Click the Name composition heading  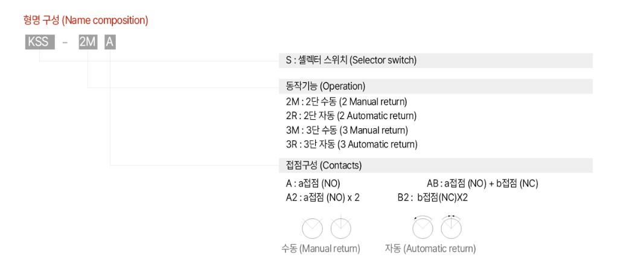point(86,20)
